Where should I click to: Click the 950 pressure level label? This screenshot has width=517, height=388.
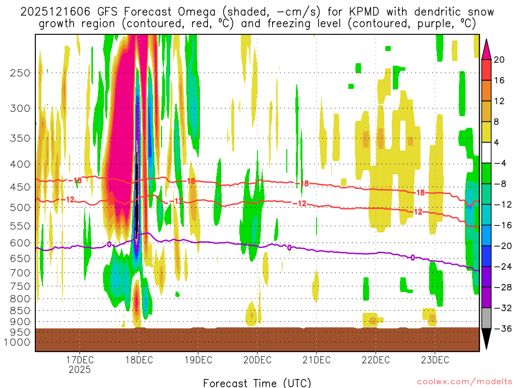(20, 332)
